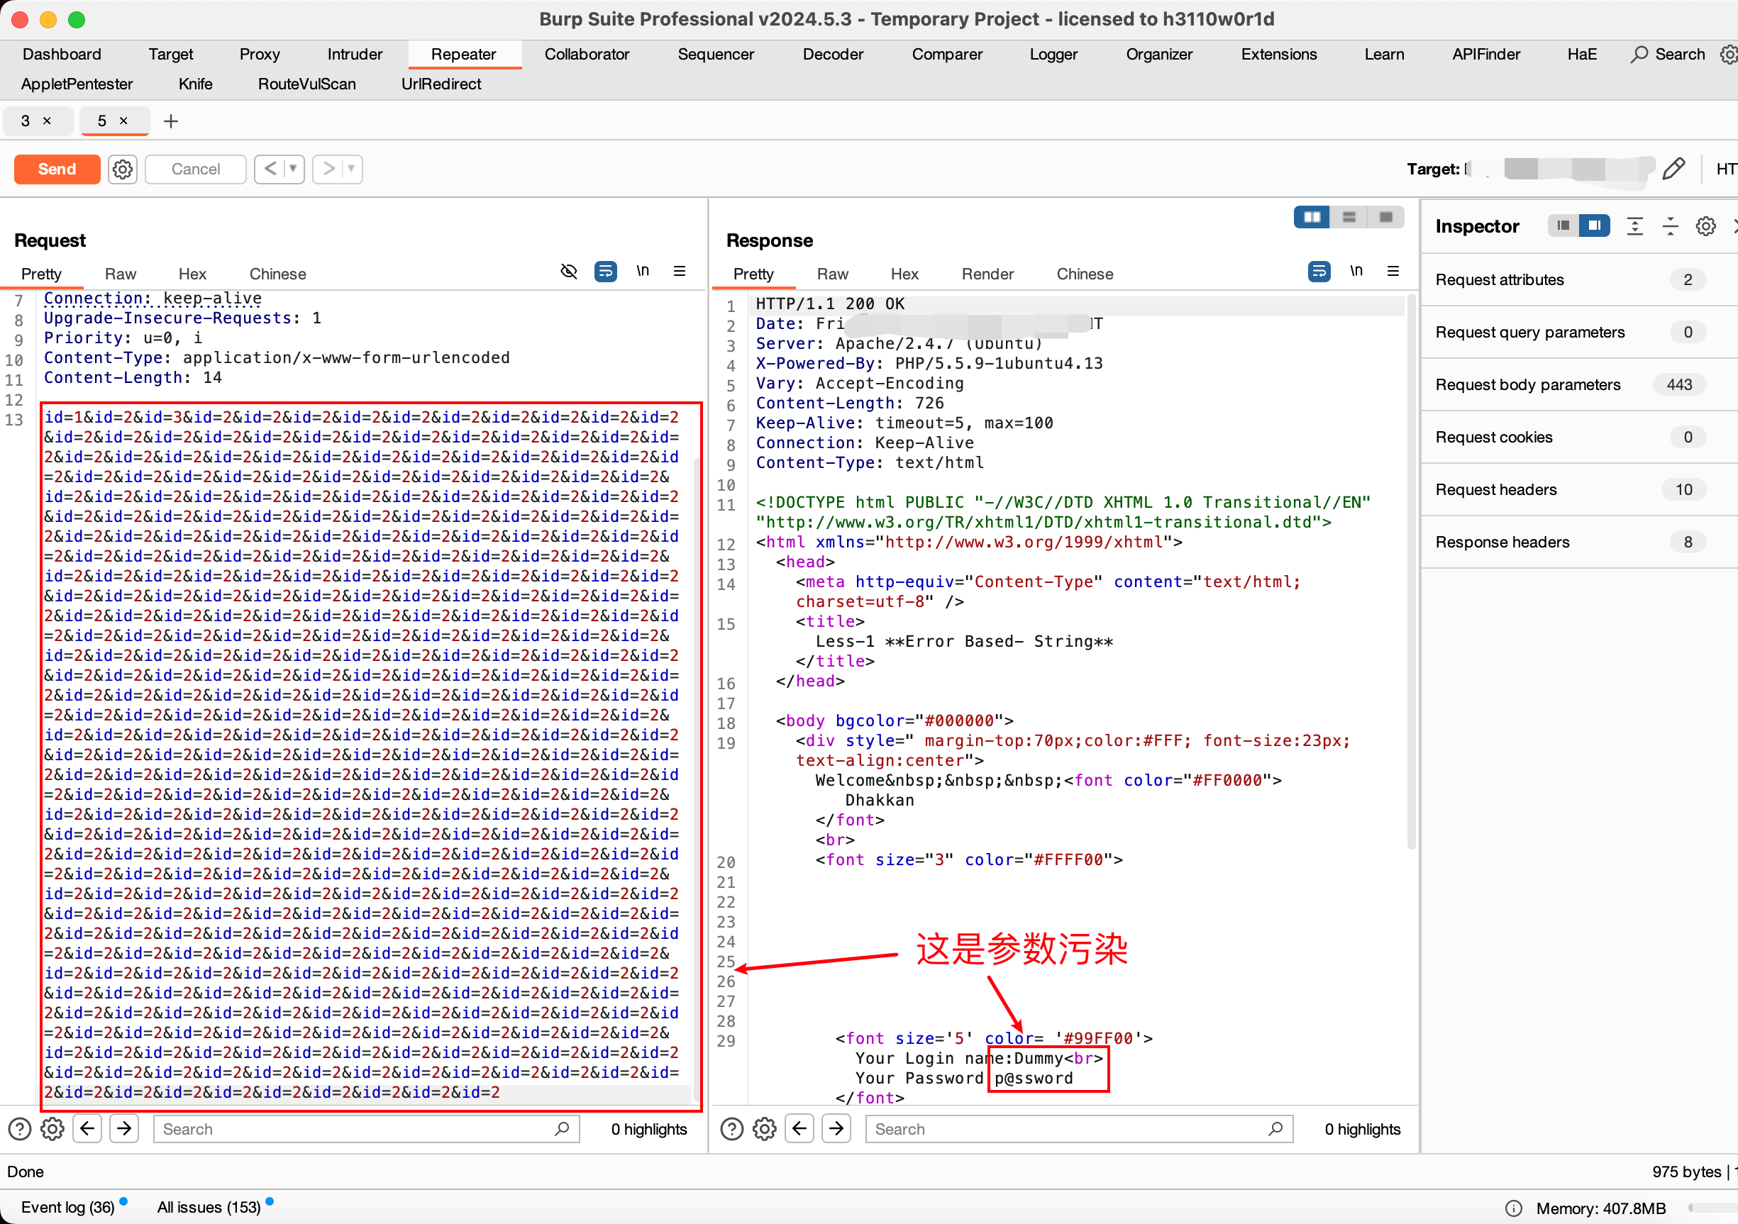Open the history back dropdown arrow
The height and width of the screenshot is (1224, 1738).
coord(293,169)
